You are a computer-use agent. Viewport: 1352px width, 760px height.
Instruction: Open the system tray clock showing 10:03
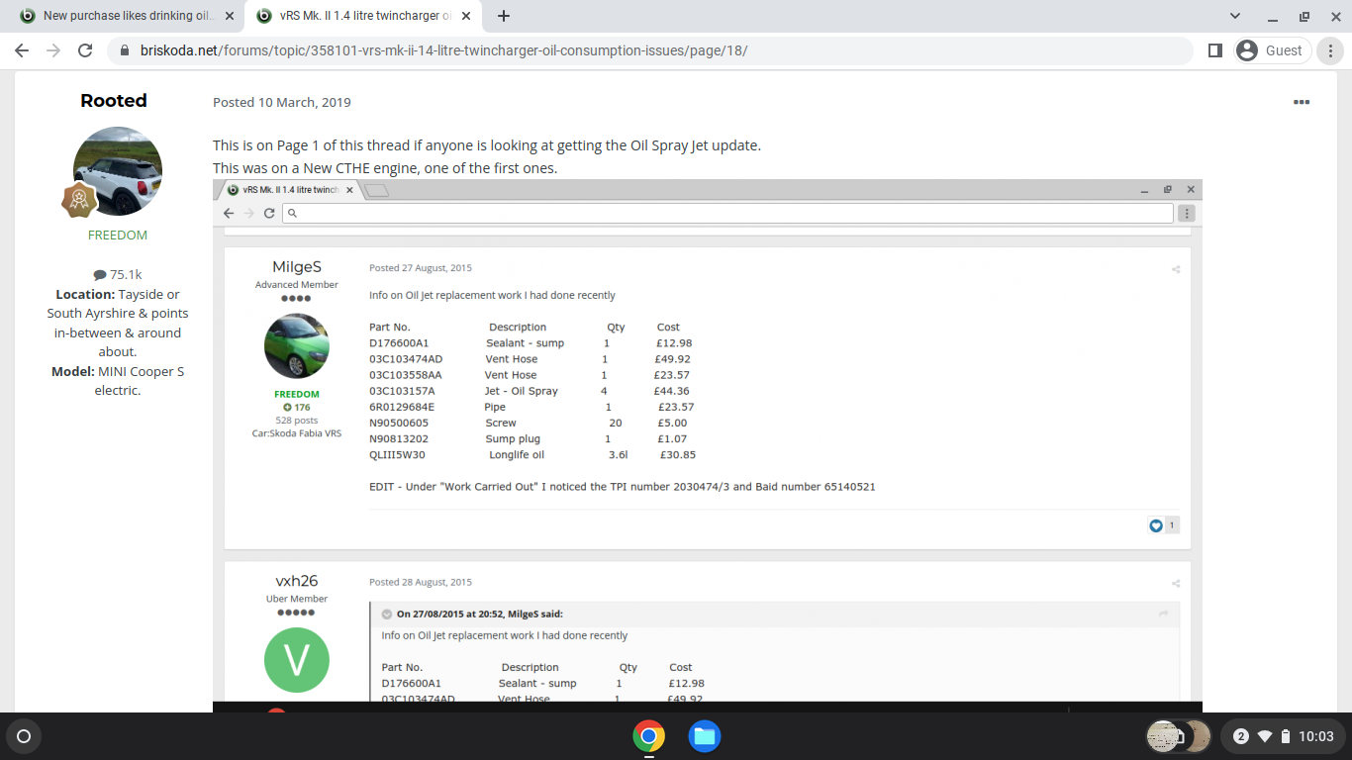(x=1315, y=736)
